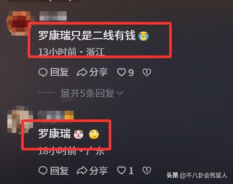233x184 pixels.
Task: Click the share arrow icon on first comment
Action: pos(82,72)
